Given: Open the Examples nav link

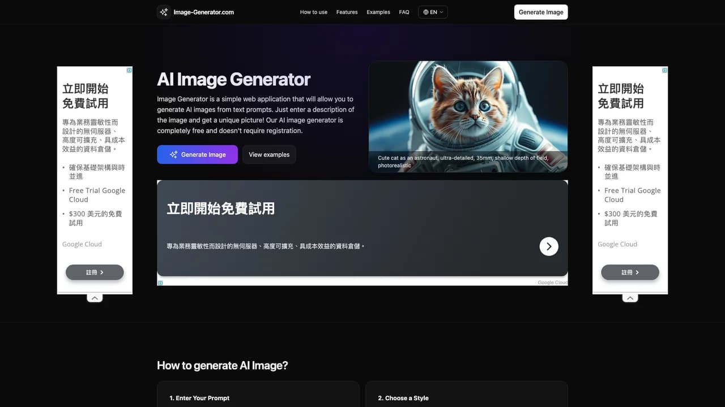Looking at the screenshot, I should pos(378,12).
